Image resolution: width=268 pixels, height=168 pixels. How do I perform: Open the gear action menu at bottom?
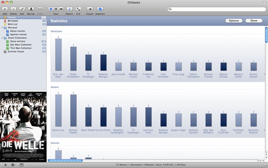(13, 165)
